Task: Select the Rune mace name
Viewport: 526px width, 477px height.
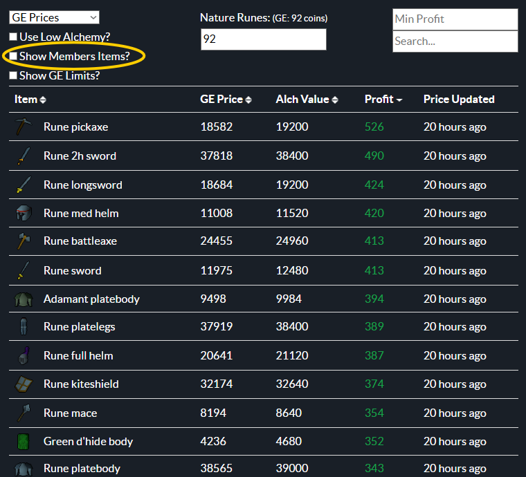Action: click(71, 413)
